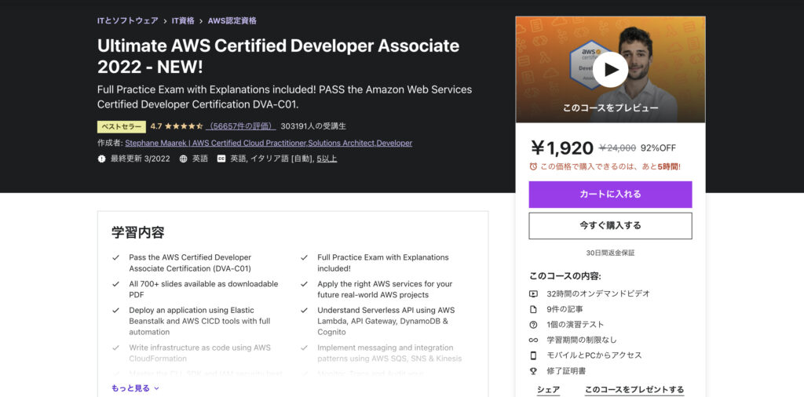Open the 56657件の評価 ratings link
This screenshot has width=804, height=397.
[241, 126]
